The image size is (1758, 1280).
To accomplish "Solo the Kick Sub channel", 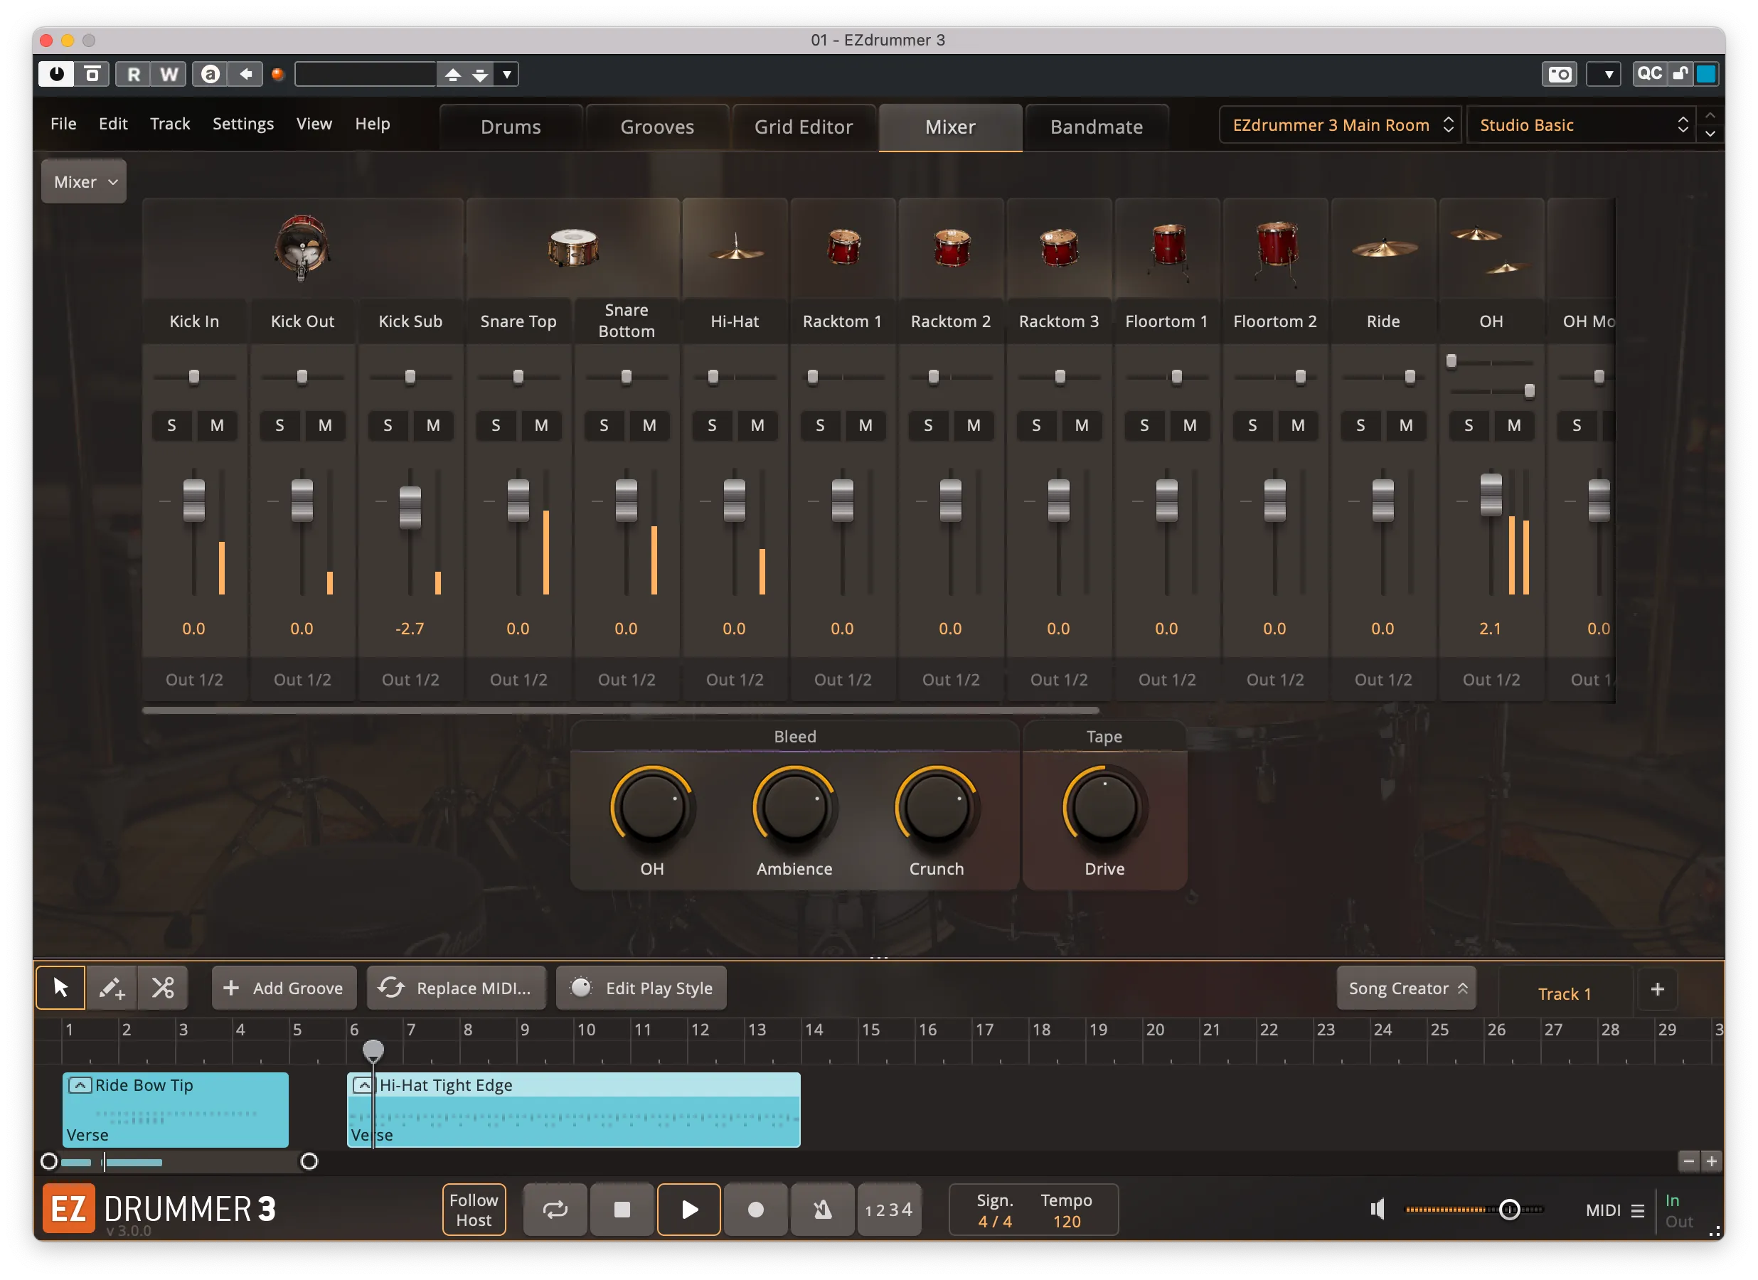I will tap(388, 425).
